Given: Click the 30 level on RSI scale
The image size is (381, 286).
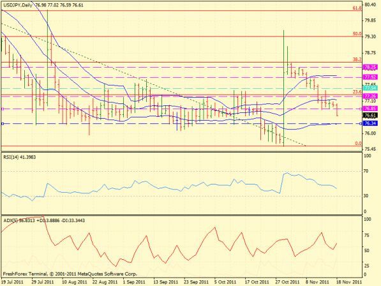Looking at the screenshot, I should click(x=366, y=196).
